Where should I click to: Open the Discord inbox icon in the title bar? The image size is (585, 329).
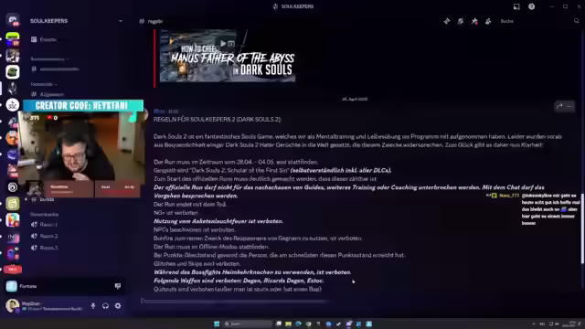(x=516, y=6)
